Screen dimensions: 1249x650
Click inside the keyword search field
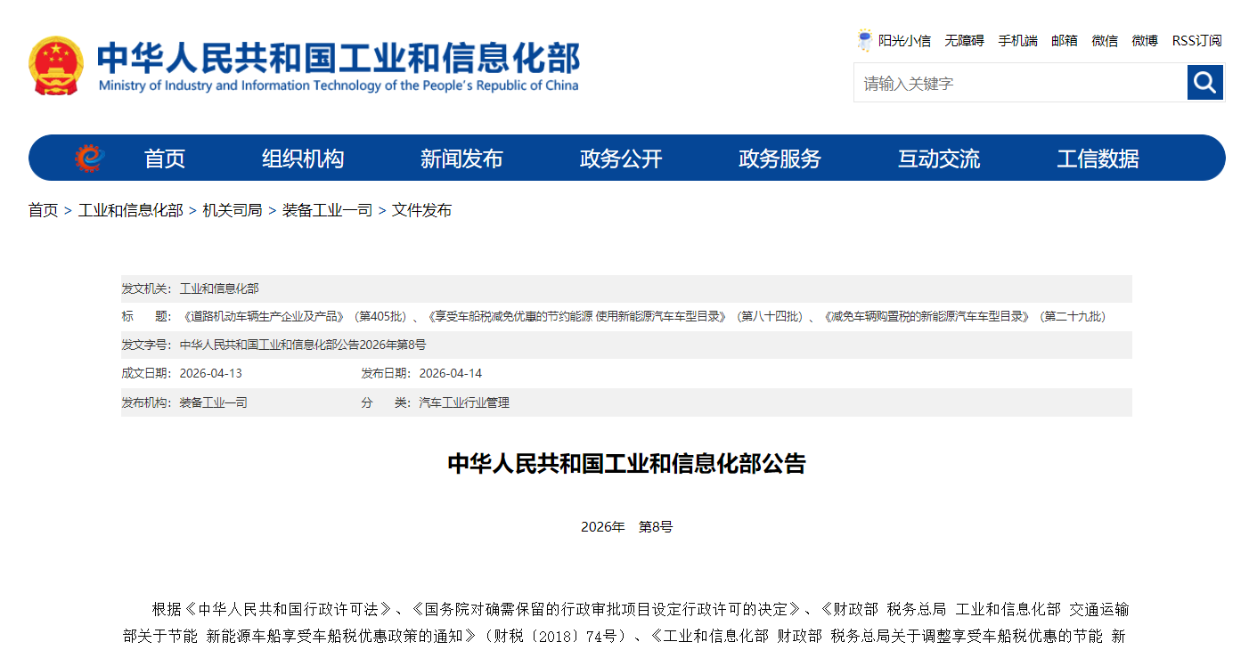click(1020, 83)
